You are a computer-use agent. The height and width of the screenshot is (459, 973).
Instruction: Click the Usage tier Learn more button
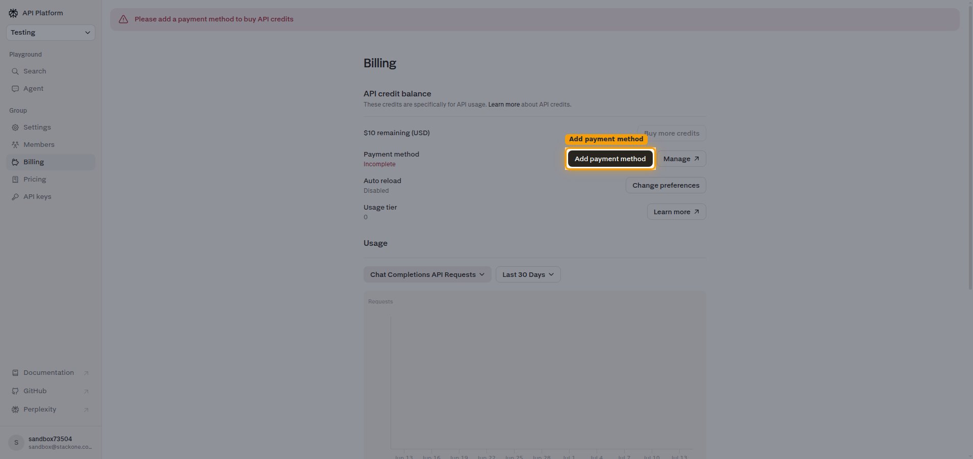[x=676, y=212]
